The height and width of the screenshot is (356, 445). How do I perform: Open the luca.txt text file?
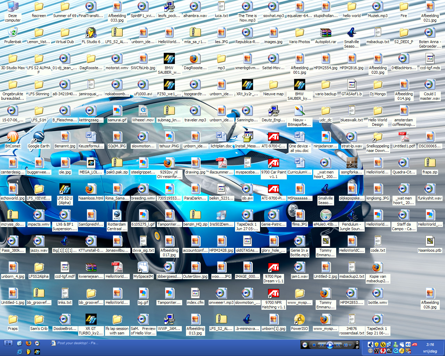pyautogui.click(x=221, y=9)
